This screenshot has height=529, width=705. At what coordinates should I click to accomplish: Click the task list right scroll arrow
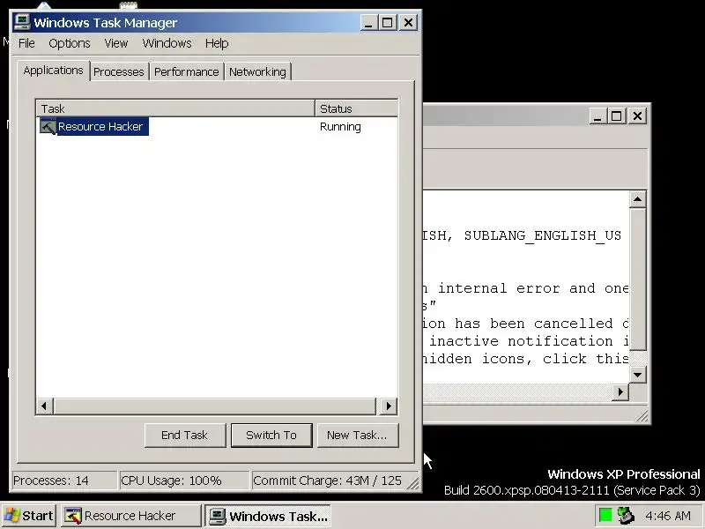coord(389,406)
